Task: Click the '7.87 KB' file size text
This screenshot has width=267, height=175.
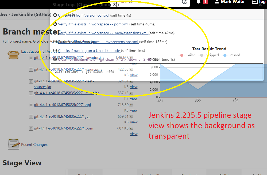Action: 122,128
